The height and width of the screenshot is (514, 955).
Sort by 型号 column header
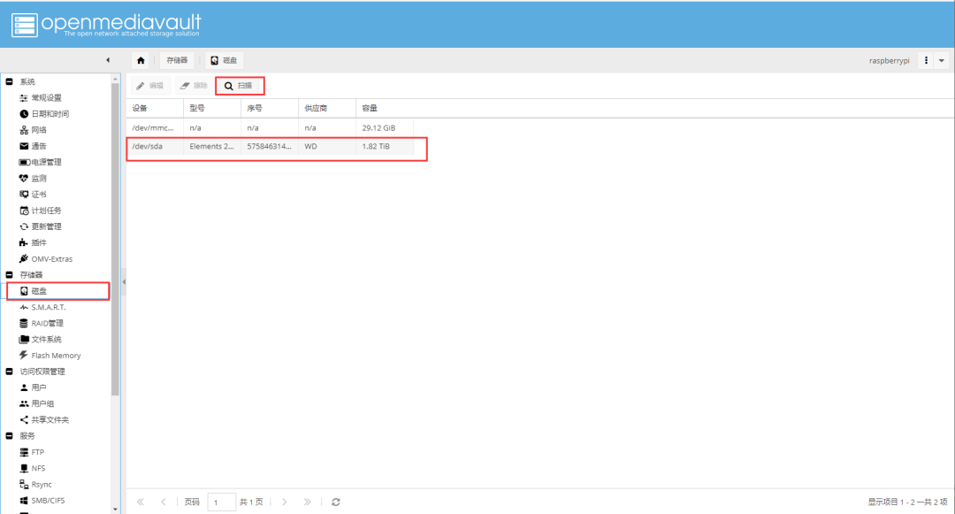(212, 108)
